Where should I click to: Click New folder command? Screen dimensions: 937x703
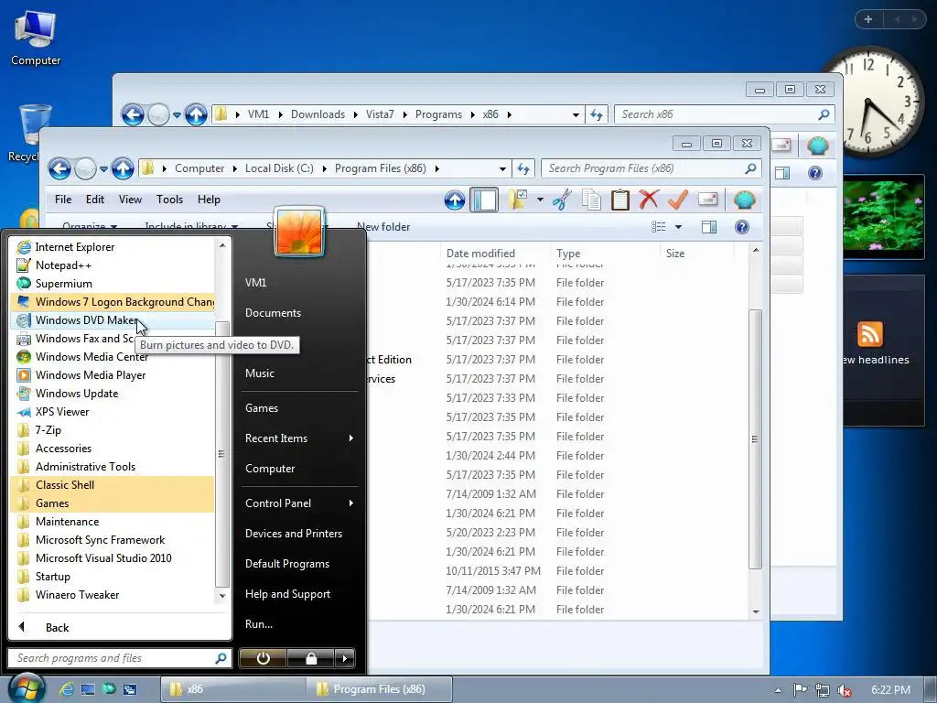383,227
